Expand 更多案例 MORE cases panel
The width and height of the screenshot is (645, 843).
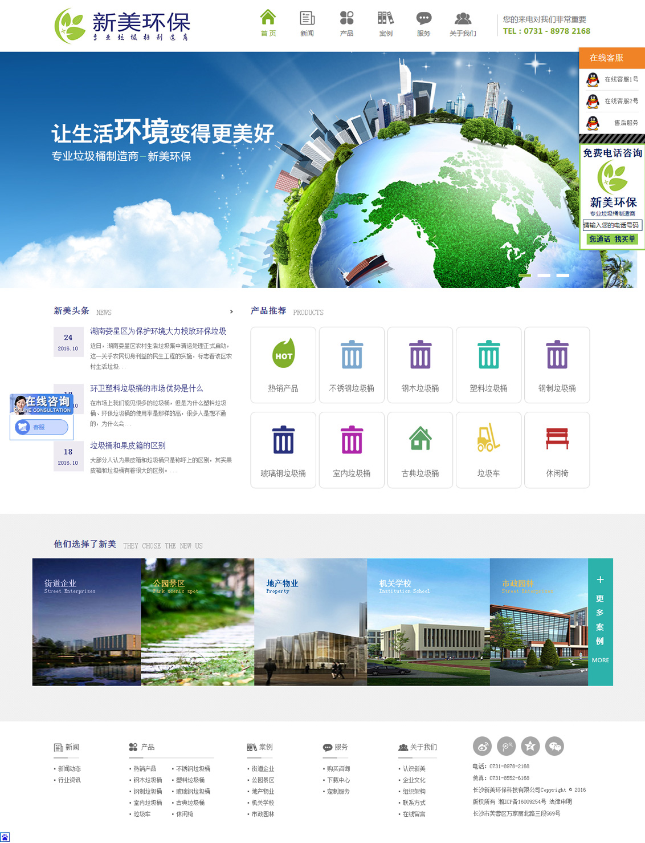[x=600, y=622]
